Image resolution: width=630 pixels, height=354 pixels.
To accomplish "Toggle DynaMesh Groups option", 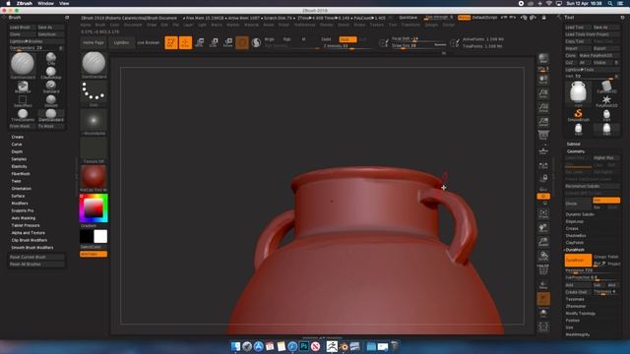I will (x=600, y=257).
